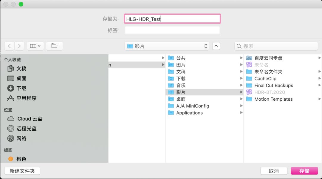Screen dimensions: 322x179
Task: Click the 取消 button
Action: 274,171
